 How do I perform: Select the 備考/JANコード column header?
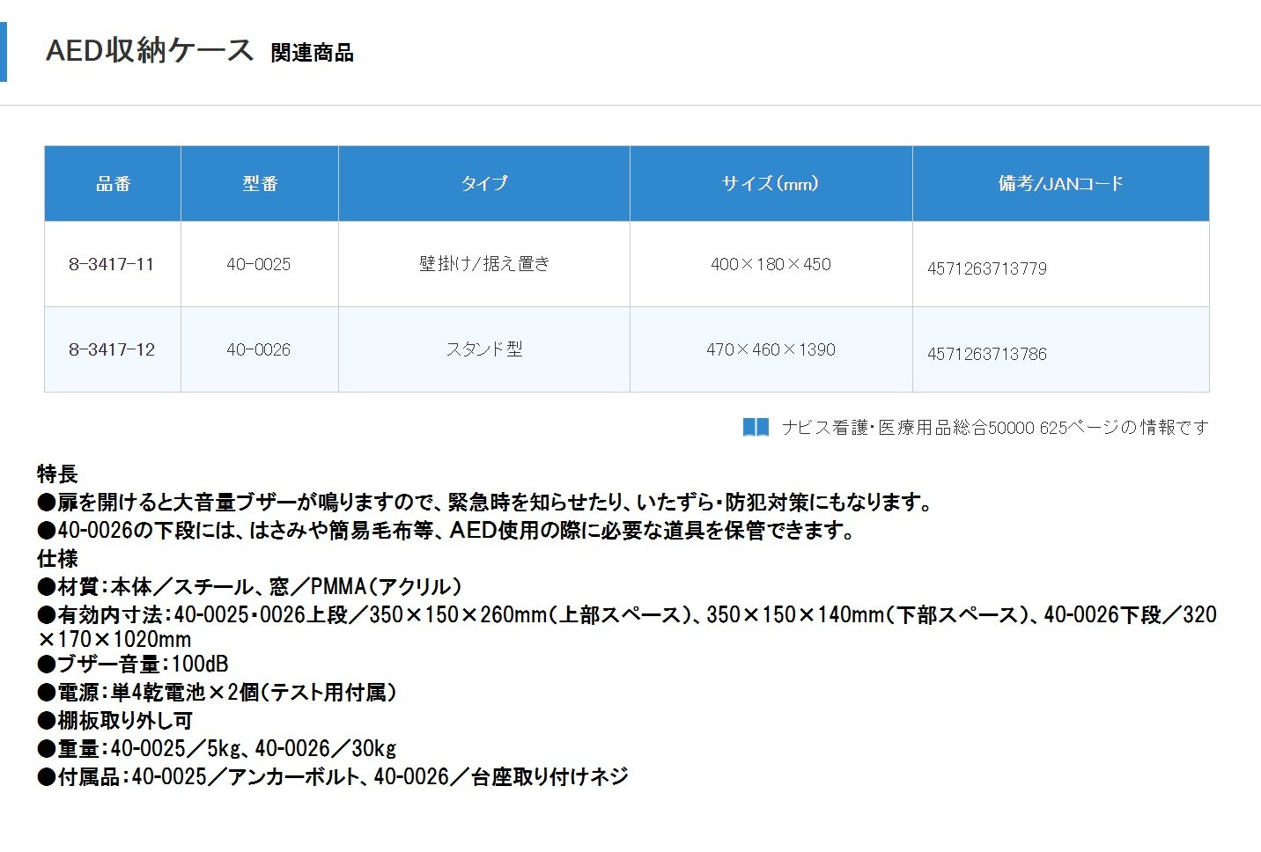click(x=1060, y=184)
